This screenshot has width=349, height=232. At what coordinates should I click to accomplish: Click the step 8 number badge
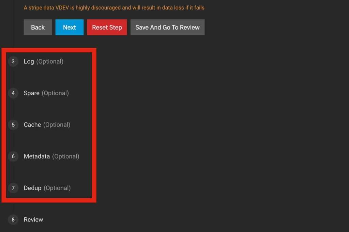[x=13, y=220]
